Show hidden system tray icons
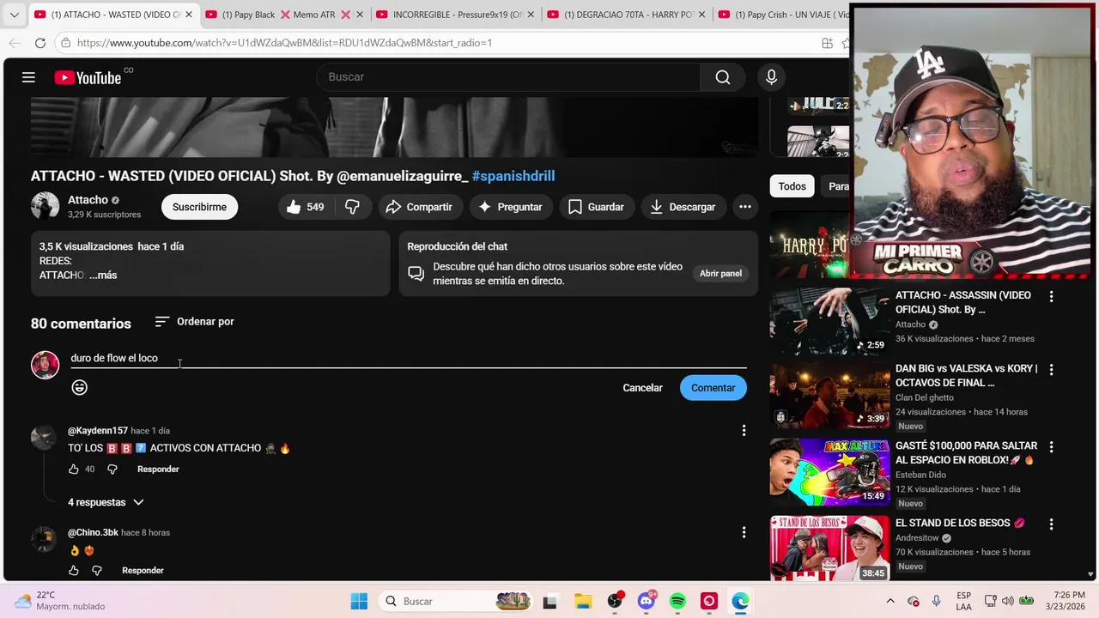 tap(890, 602)
